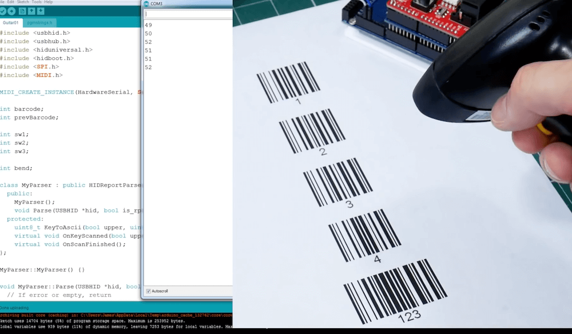Create a new sketch with the New icon
Image resolution: width=572 pixels, height=334 pixels.
coord(22,11)
